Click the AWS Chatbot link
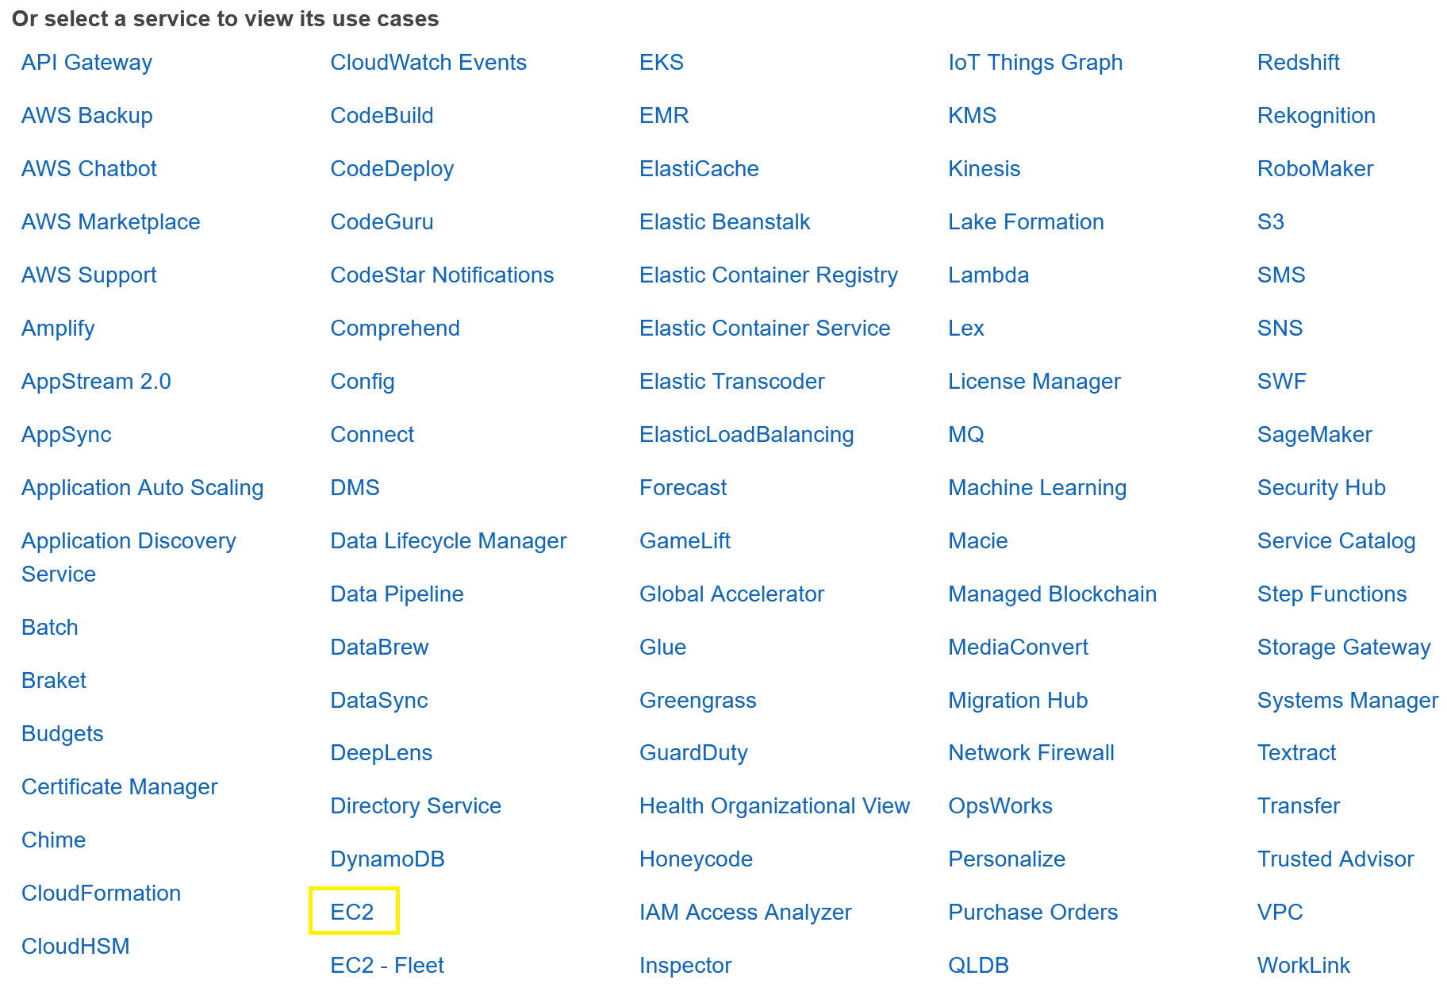 (89, 169)
